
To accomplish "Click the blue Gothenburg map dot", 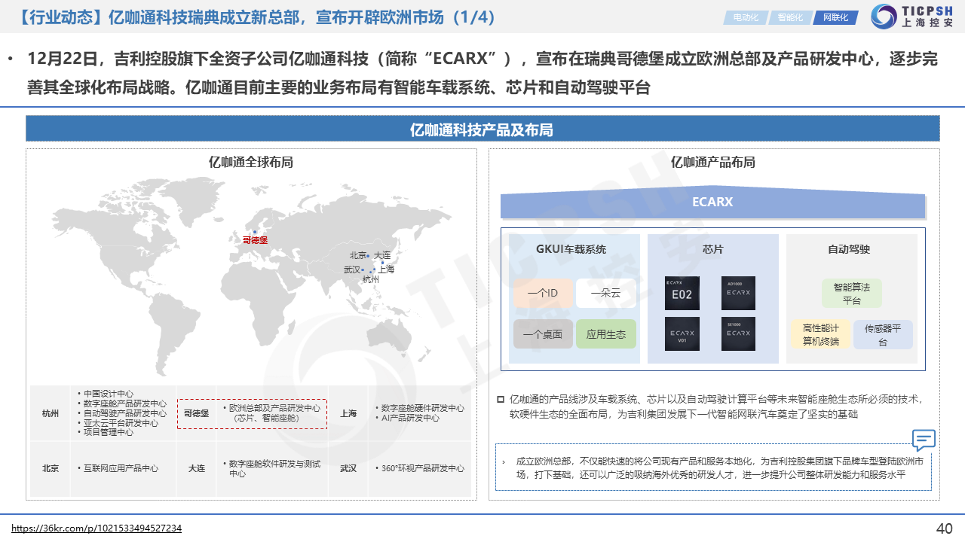I will coord(255,232).
